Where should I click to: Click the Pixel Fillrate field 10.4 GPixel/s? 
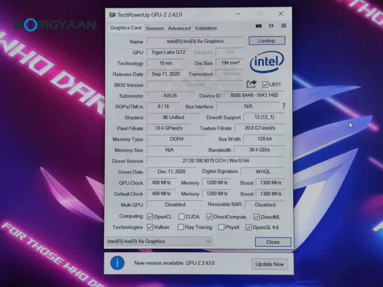click(x=169, y=128)
